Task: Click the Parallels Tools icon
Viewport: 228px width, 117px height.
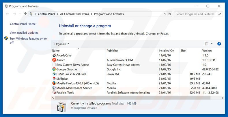Action: click(54, 93)
